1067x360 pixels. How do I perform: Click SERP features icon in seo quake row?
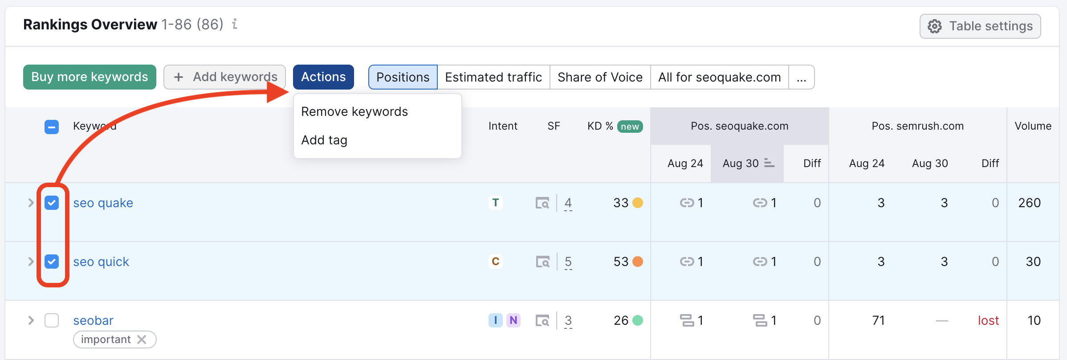point(542,203)
